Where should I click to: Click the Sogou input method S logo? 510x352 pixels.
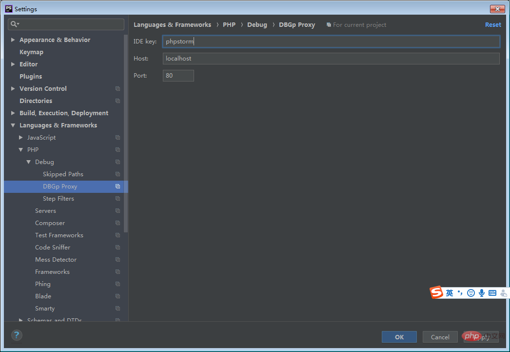[x=436, y=292]
